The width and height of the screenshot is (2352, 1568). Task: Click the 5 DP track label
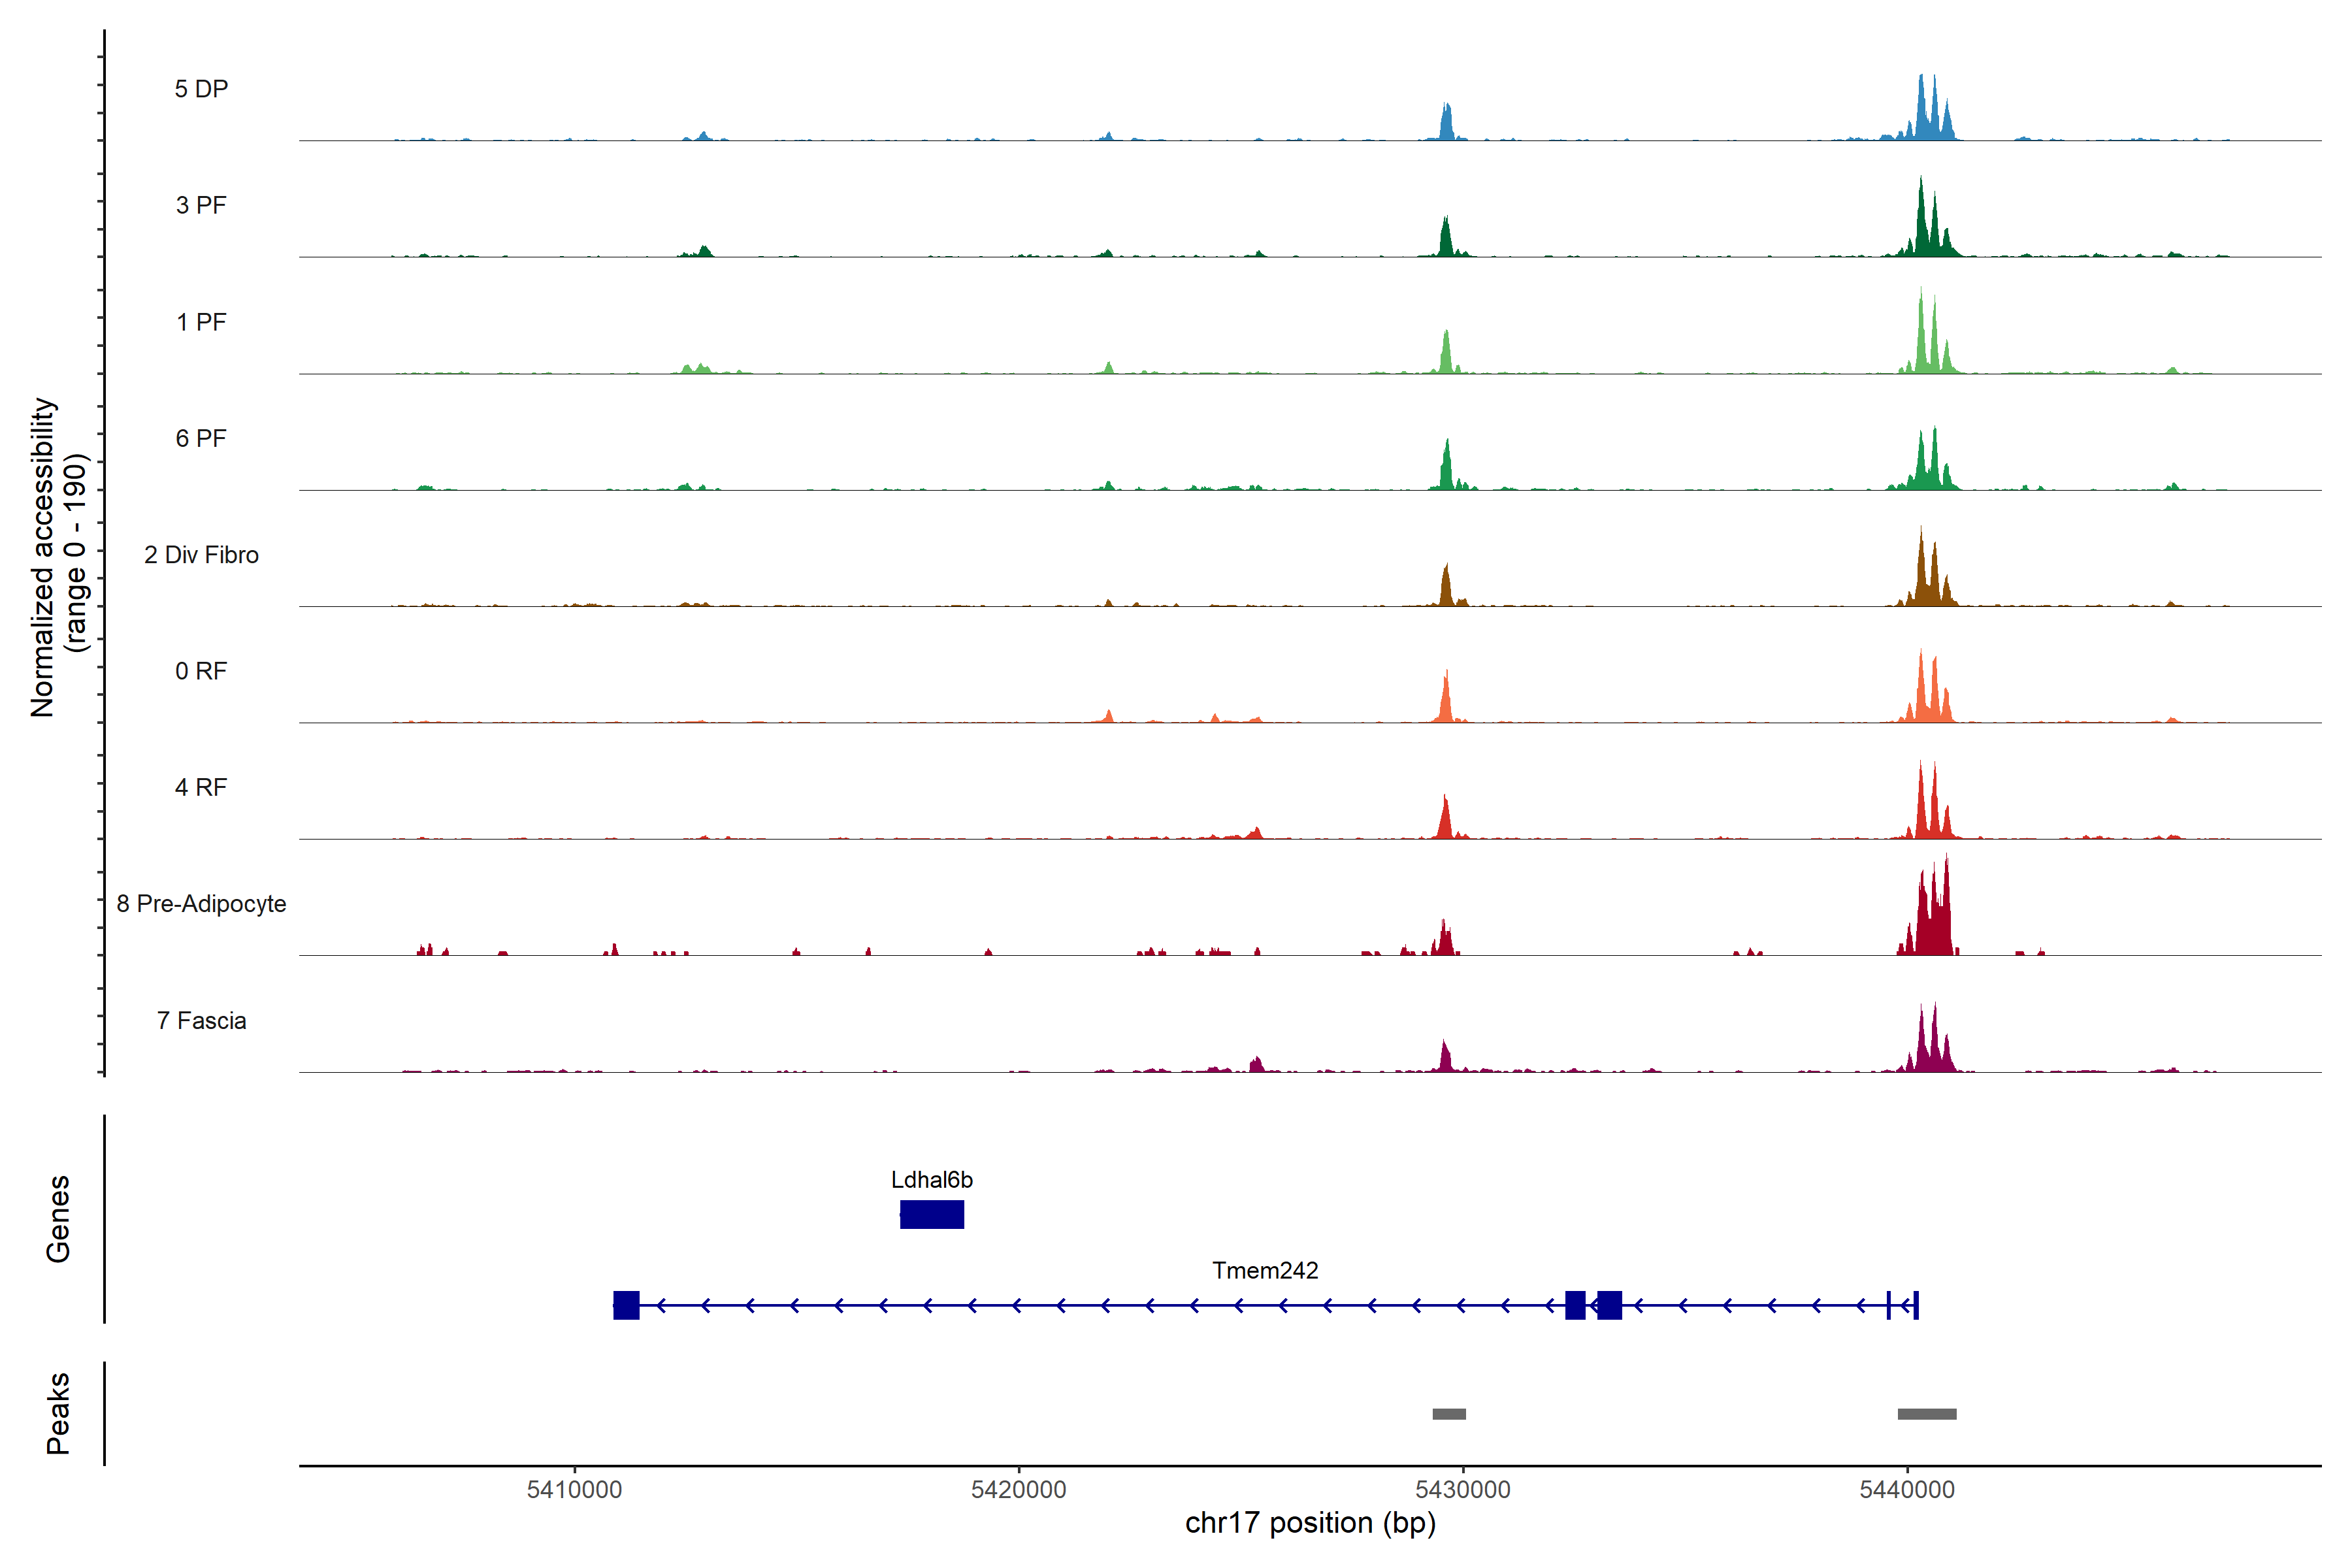pos(201,89)
